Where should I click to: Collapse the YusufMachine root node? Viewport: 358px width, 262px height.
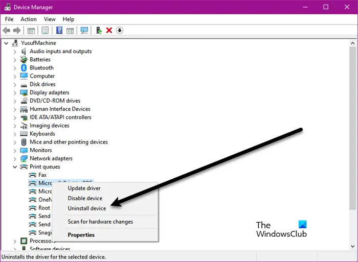(x=6, y=43)
